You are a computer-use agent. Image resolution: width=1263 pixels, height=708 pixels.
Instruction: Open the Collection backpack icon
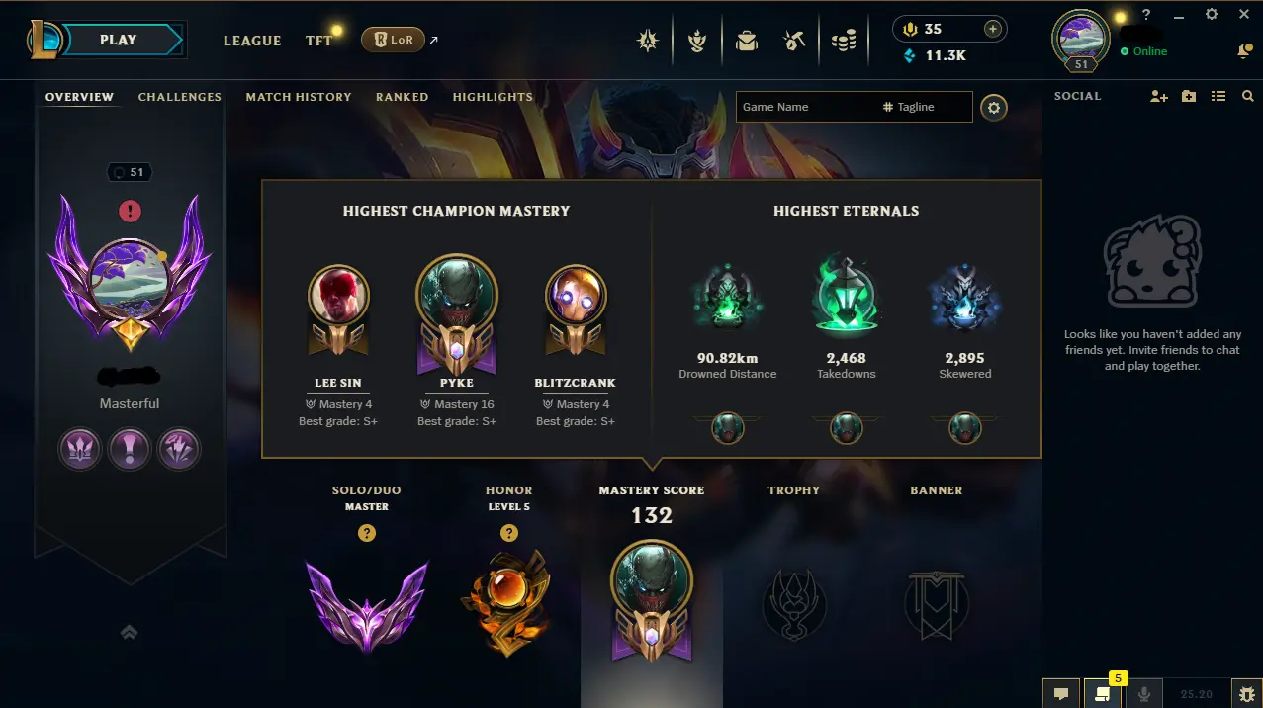click(747, 41)
